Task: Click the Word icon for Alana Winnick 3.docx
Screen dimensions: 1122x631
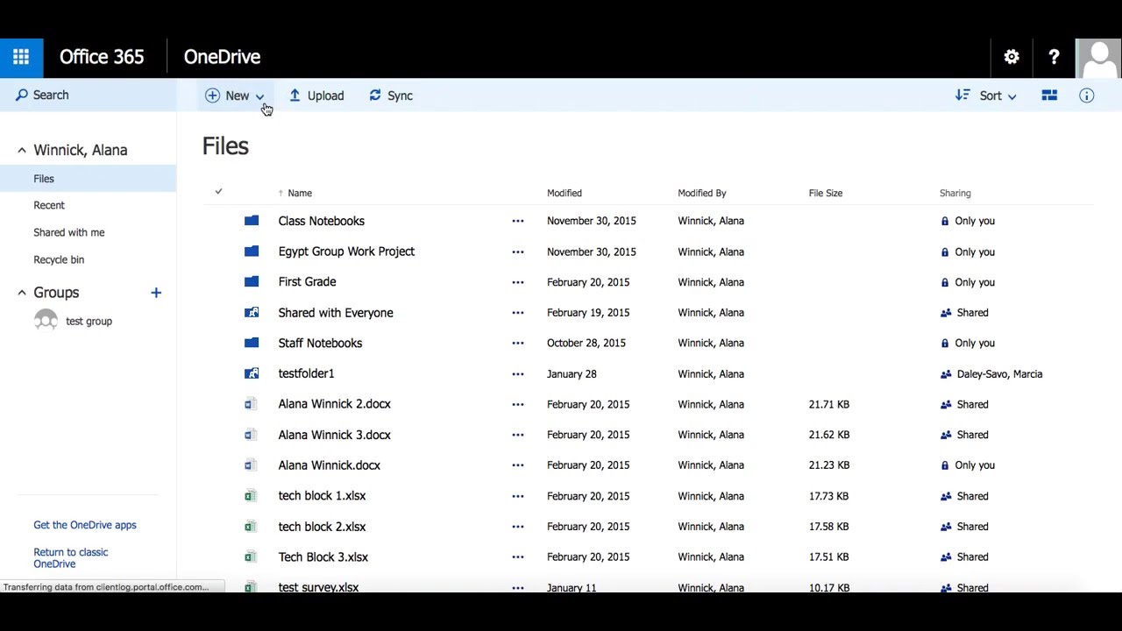Action: pos(251,435)
